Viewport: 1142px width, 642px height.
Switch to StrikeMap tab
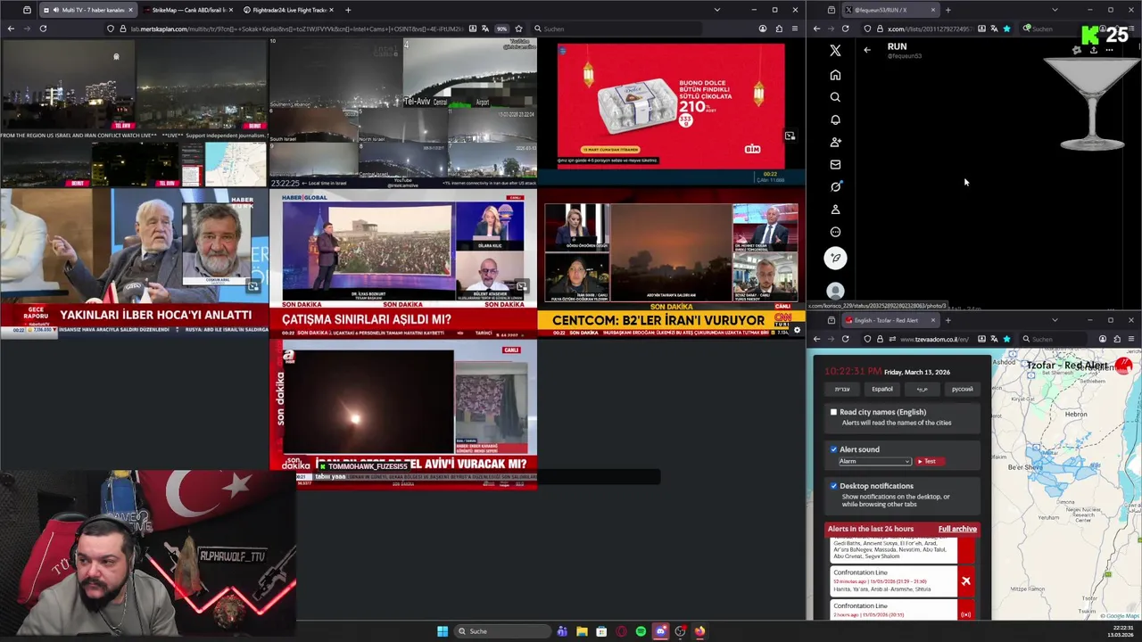[x=187, y=10]
